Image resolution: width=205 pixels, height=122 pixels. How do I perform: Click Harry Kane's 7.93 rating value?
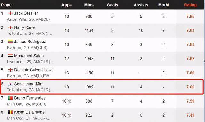tap(190, 31)
